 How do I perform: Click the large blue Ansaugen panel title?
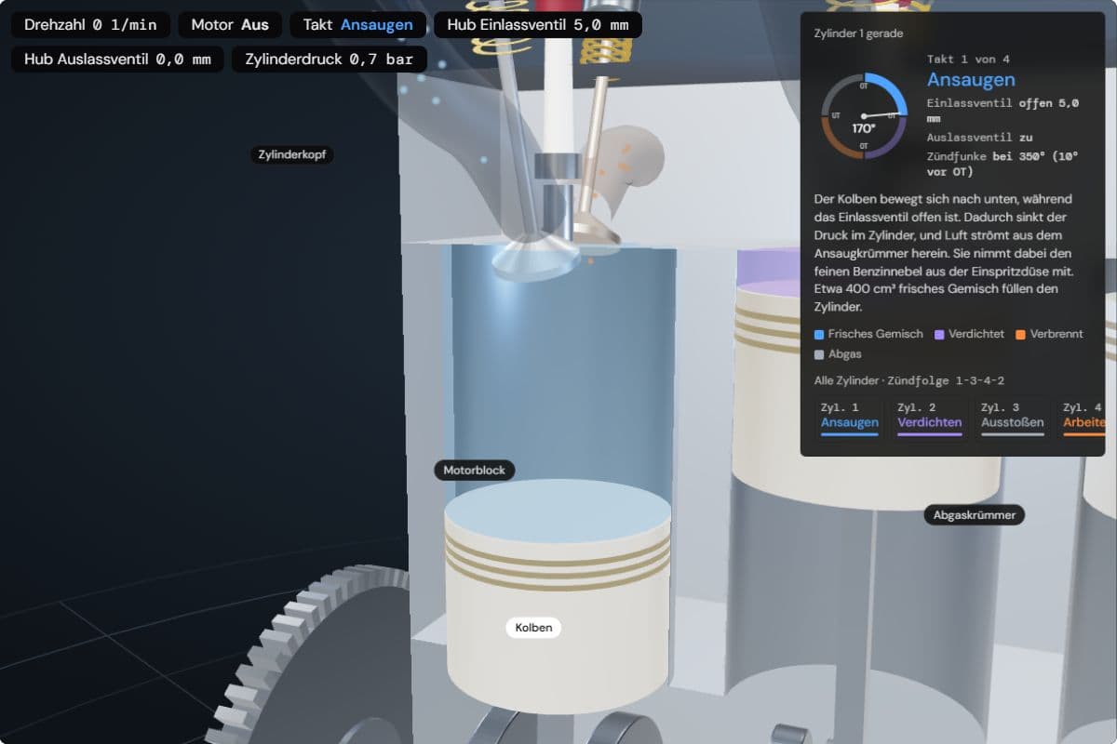tap(971, 80)
